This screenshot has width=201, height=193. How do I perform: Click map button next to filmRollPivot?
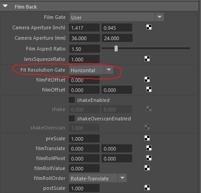coord(149,158)
